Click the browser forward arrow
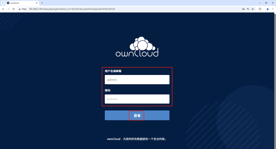The height and width of the screenshot is (149, 276). click(8, 9)
